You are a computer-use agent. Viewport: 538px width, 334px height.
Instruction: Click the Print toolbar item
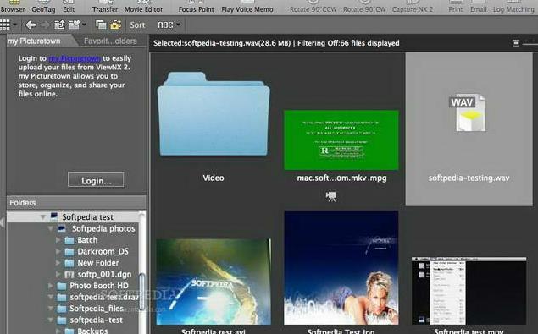click(456, 7)
